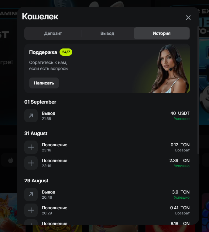Click the Возврат status of 0.12 TON

point(182,150)
